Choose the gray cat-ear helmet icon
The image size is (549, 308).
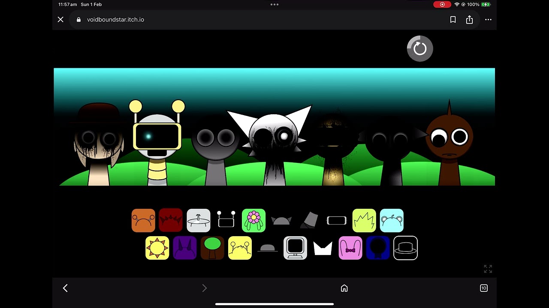[281, 221]
